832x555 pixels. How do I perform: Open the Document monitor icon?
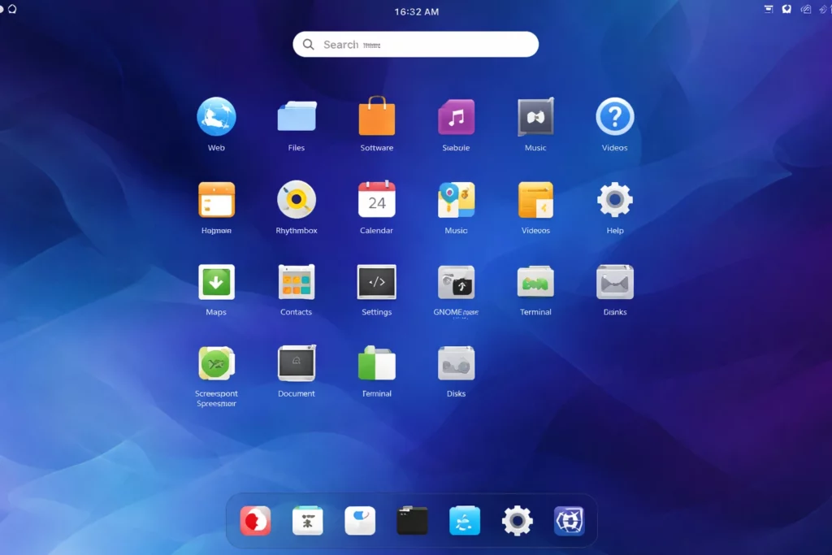tap(297, 363)
